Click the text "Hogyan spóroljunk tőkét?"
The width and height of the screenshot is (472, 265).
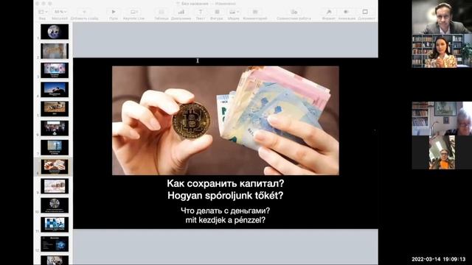coord(226,196)
